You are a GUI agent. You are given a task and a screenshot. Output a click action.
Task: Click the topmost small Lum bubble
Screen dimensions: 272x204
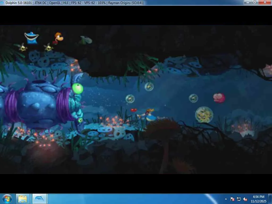point(149,87)
